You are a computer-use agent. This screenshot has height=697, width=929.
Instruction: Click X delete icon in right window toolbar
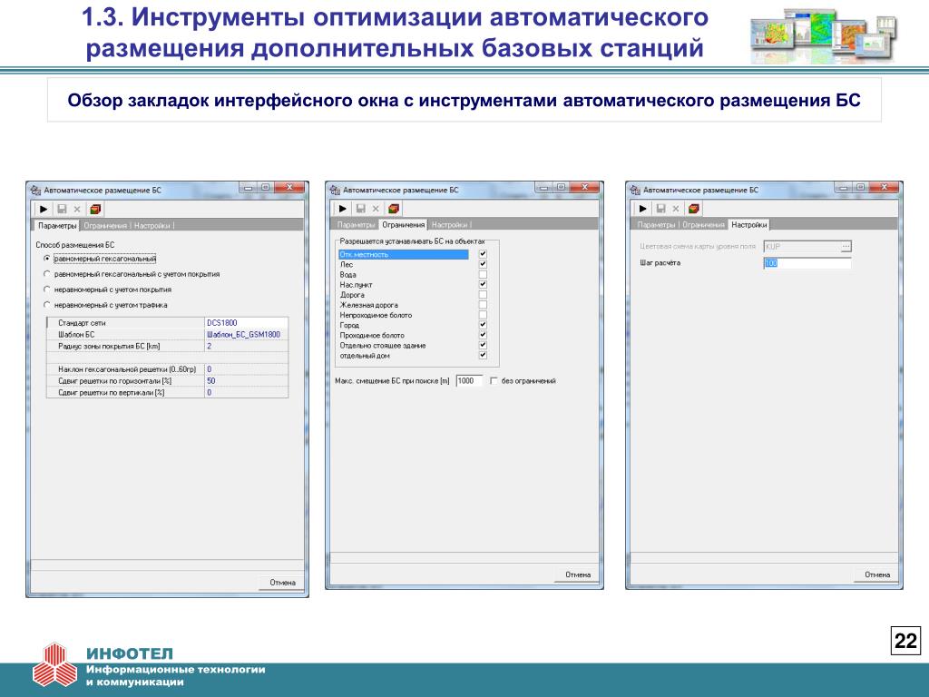point(676,209)
